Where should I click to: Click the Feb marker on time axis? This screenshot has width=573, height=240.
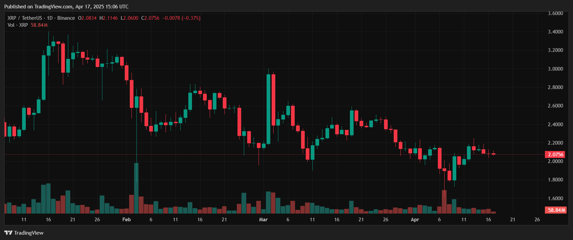(x=126, y=220)
